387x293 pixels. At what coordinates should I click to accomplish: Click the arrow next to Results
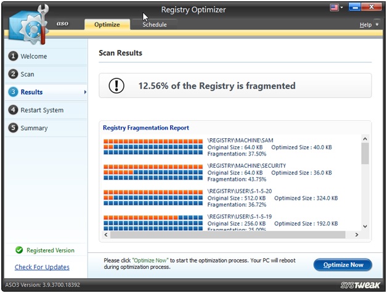(x=85, y=92)
